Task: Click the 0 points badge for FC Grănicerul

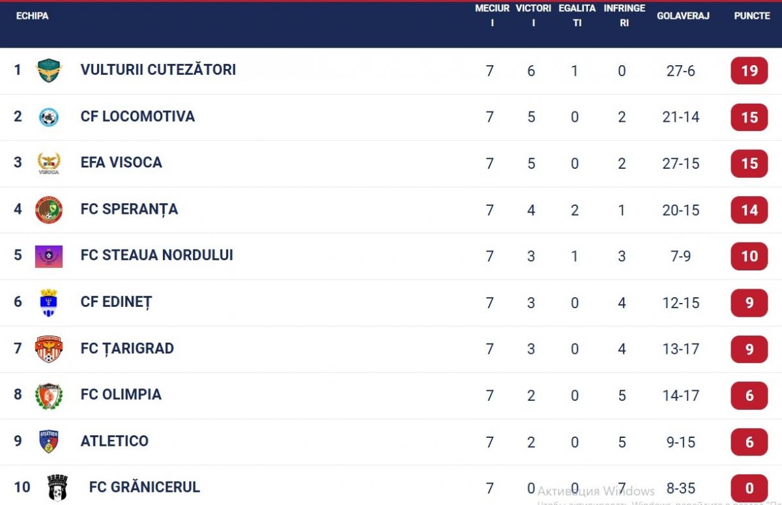Action: 749,488
